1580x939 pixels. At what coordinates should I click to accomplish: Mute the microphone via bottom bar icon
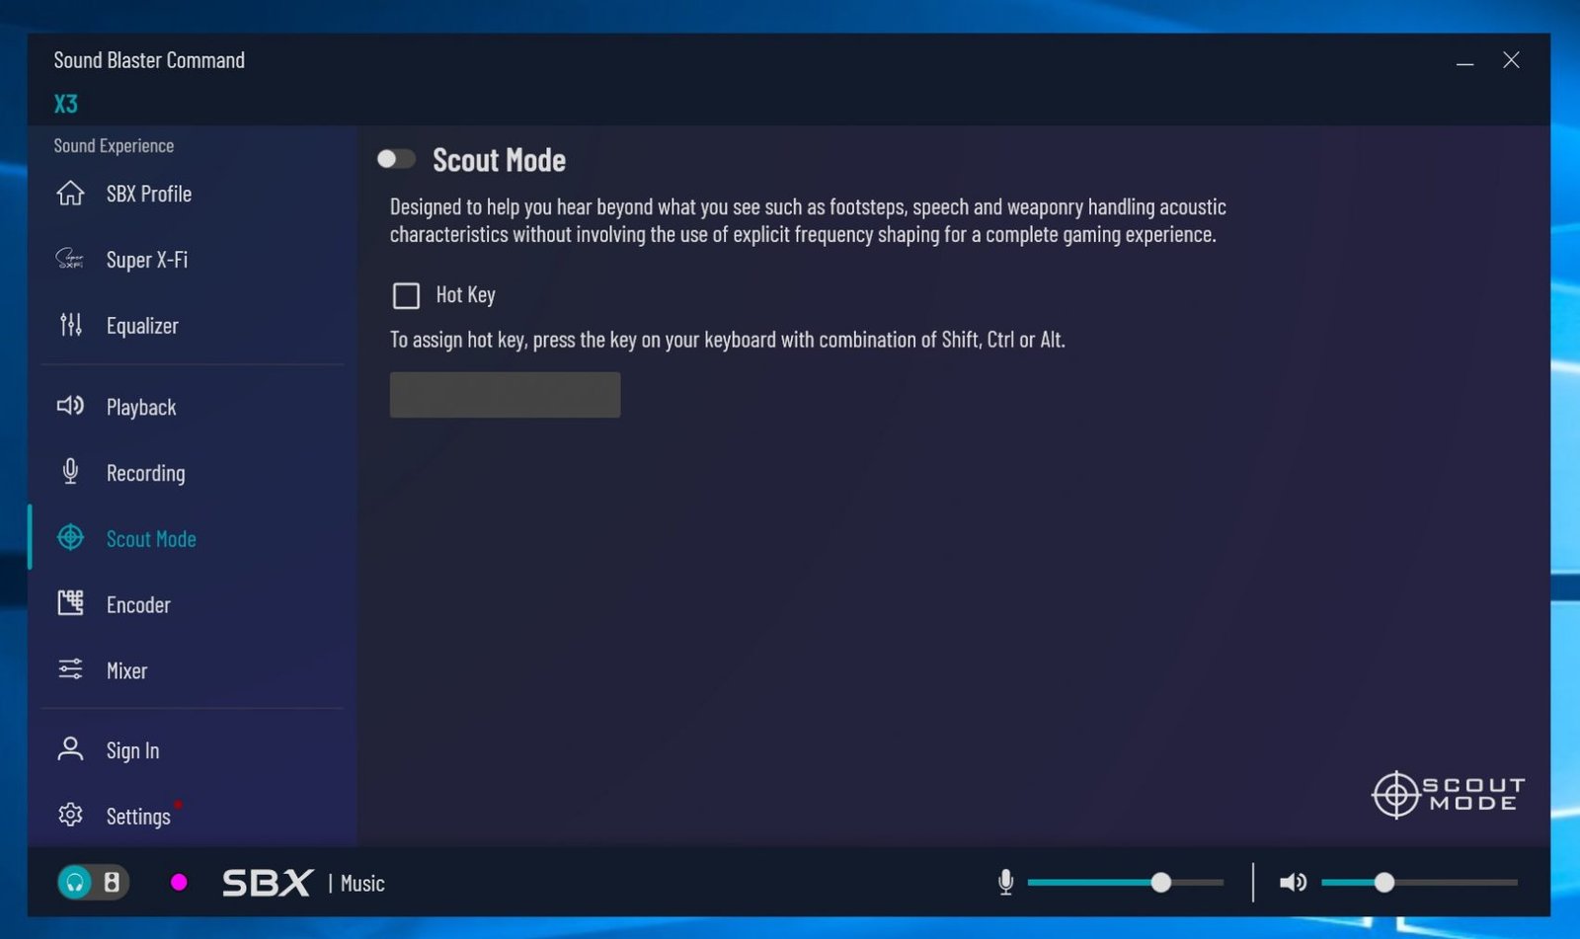pos(1005,882)
